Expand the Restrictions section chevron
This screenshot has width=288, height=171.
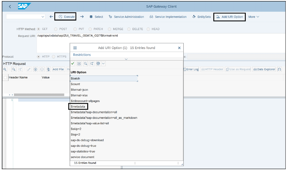click(126, 59)
